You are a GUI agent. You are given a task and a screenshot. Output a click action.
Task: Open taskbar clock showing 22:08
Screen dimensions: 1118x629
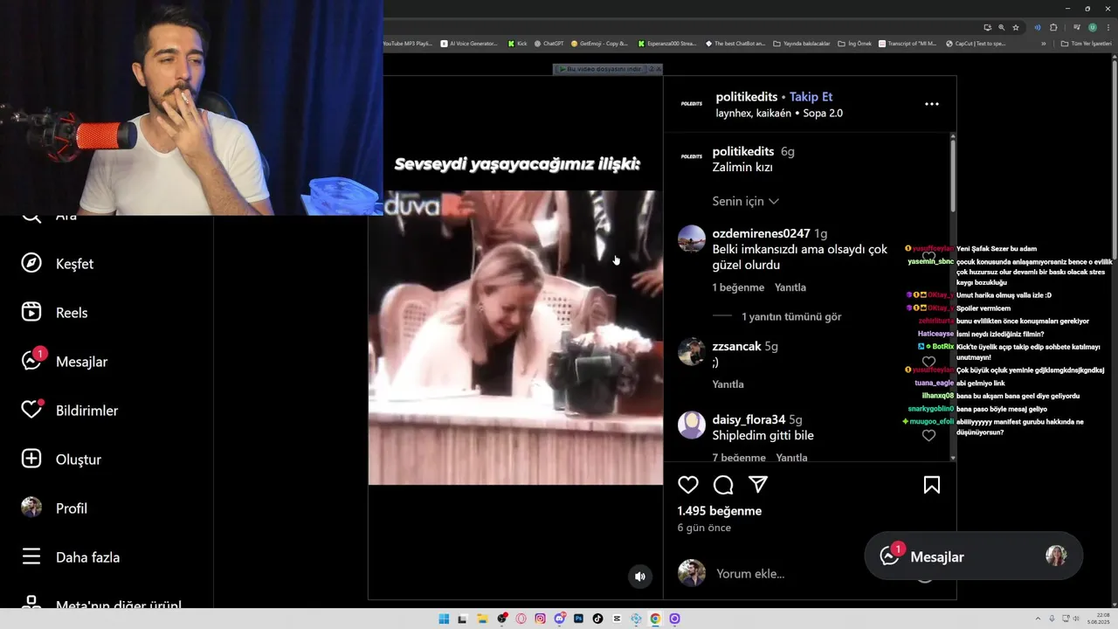(x=1099, y=619)
